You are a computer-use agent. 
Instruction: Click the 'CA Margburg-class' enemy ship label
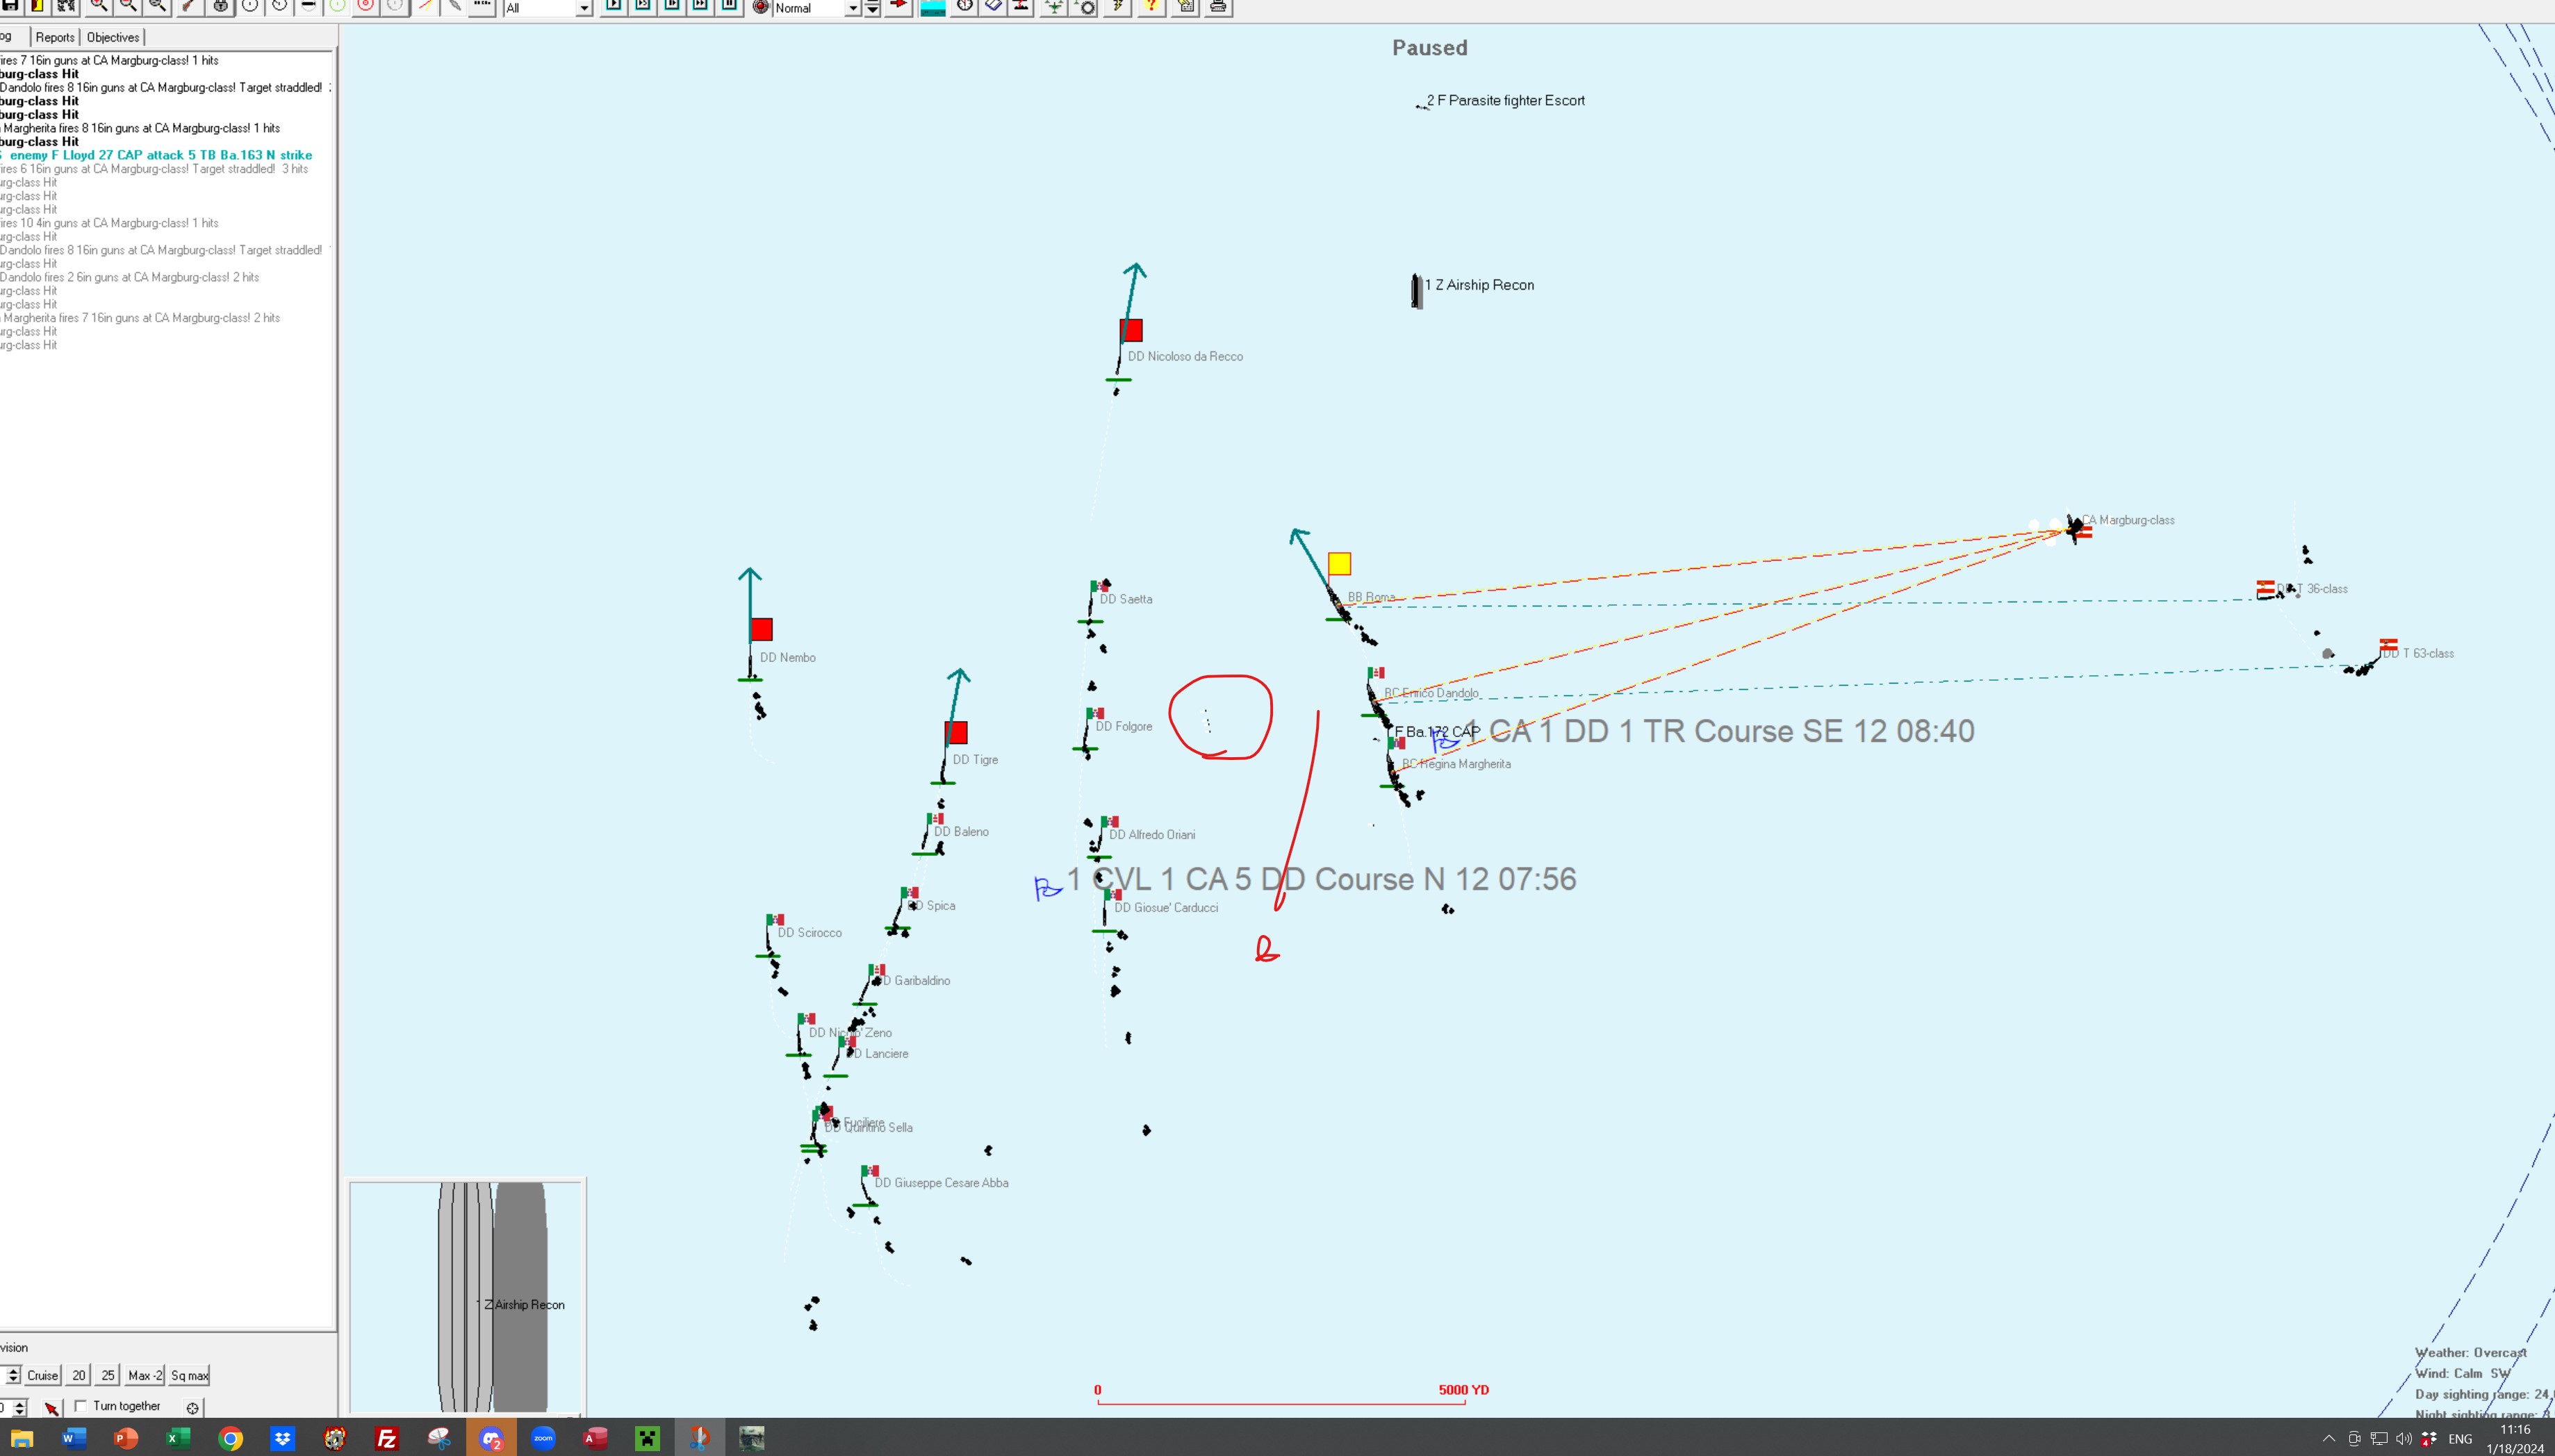[x=2128, y=520]
